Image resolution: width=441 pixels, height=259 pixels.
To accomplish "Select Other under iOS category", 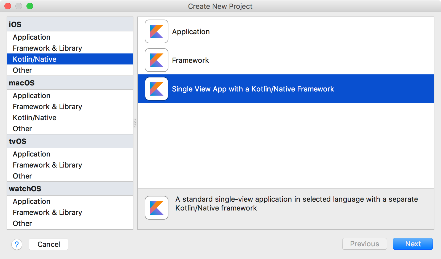I will (x=22, y=70).
